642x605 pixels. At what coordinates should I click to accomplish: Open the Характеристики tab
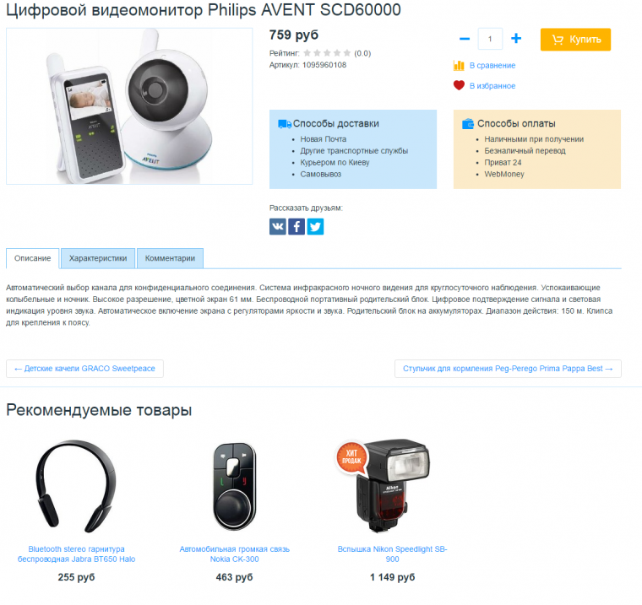point(98,258)
